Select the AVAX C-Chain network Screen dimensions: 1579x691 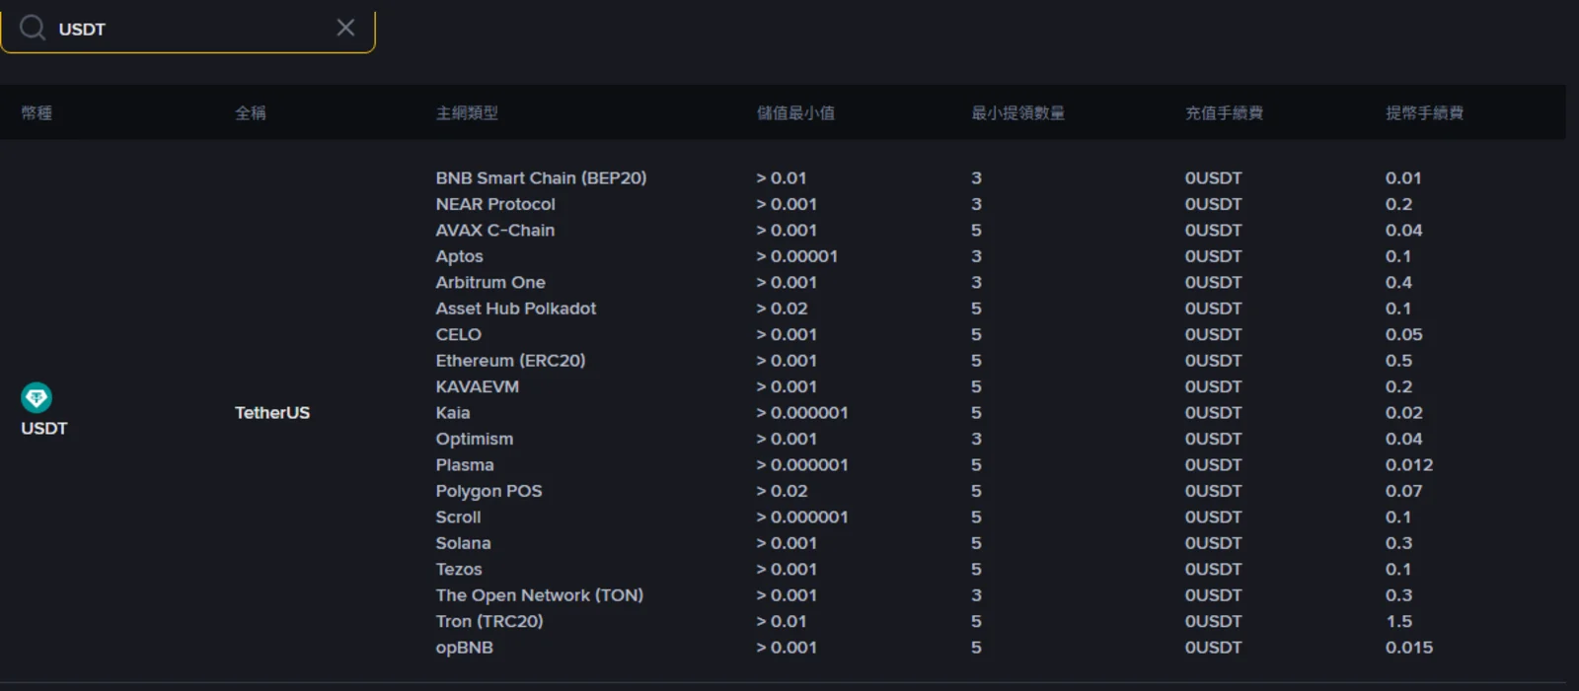pyautogui.click(x=495, y=231)
